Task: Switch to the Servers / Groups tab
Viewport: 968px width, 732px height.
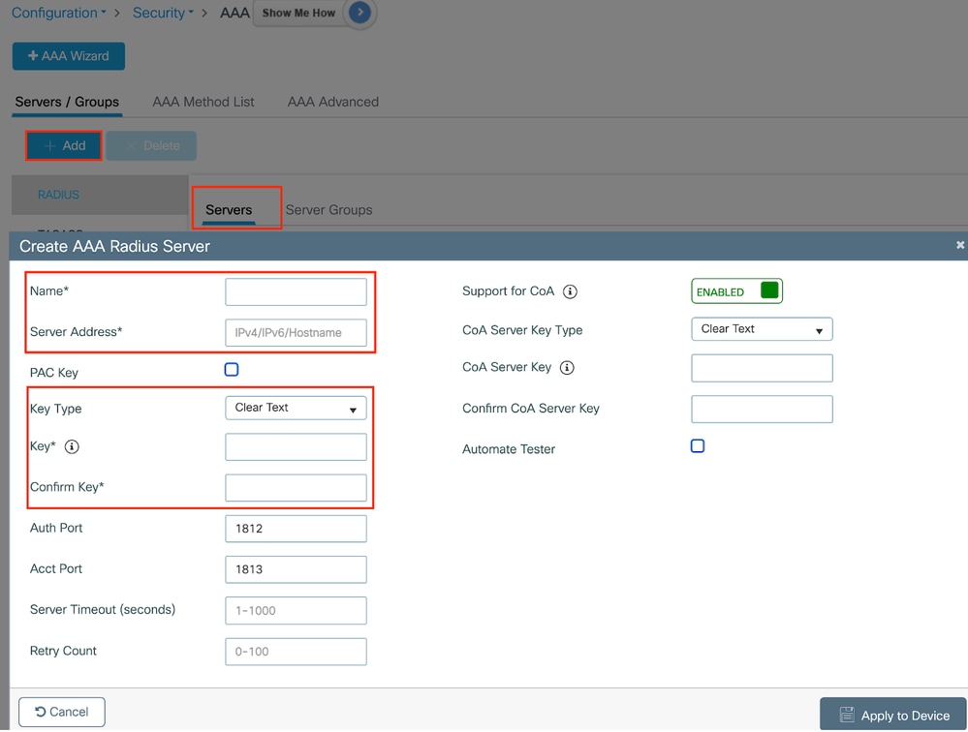Action: [67, 102]
